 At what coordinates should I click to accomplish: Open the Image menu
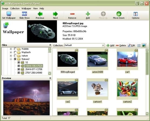tap(5, 9)
